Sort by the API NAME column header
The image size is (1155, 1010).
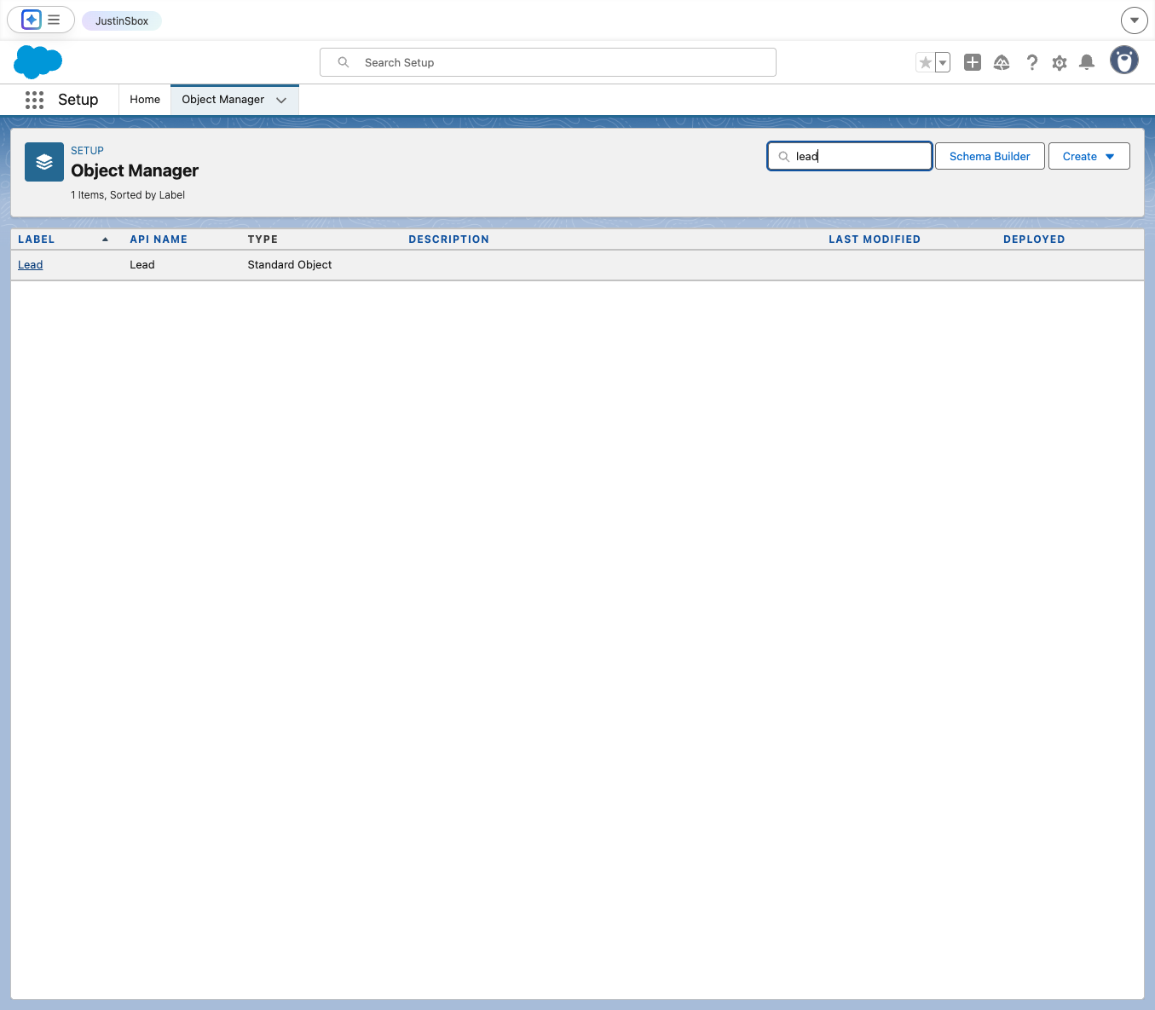click(x=159, y=240)
